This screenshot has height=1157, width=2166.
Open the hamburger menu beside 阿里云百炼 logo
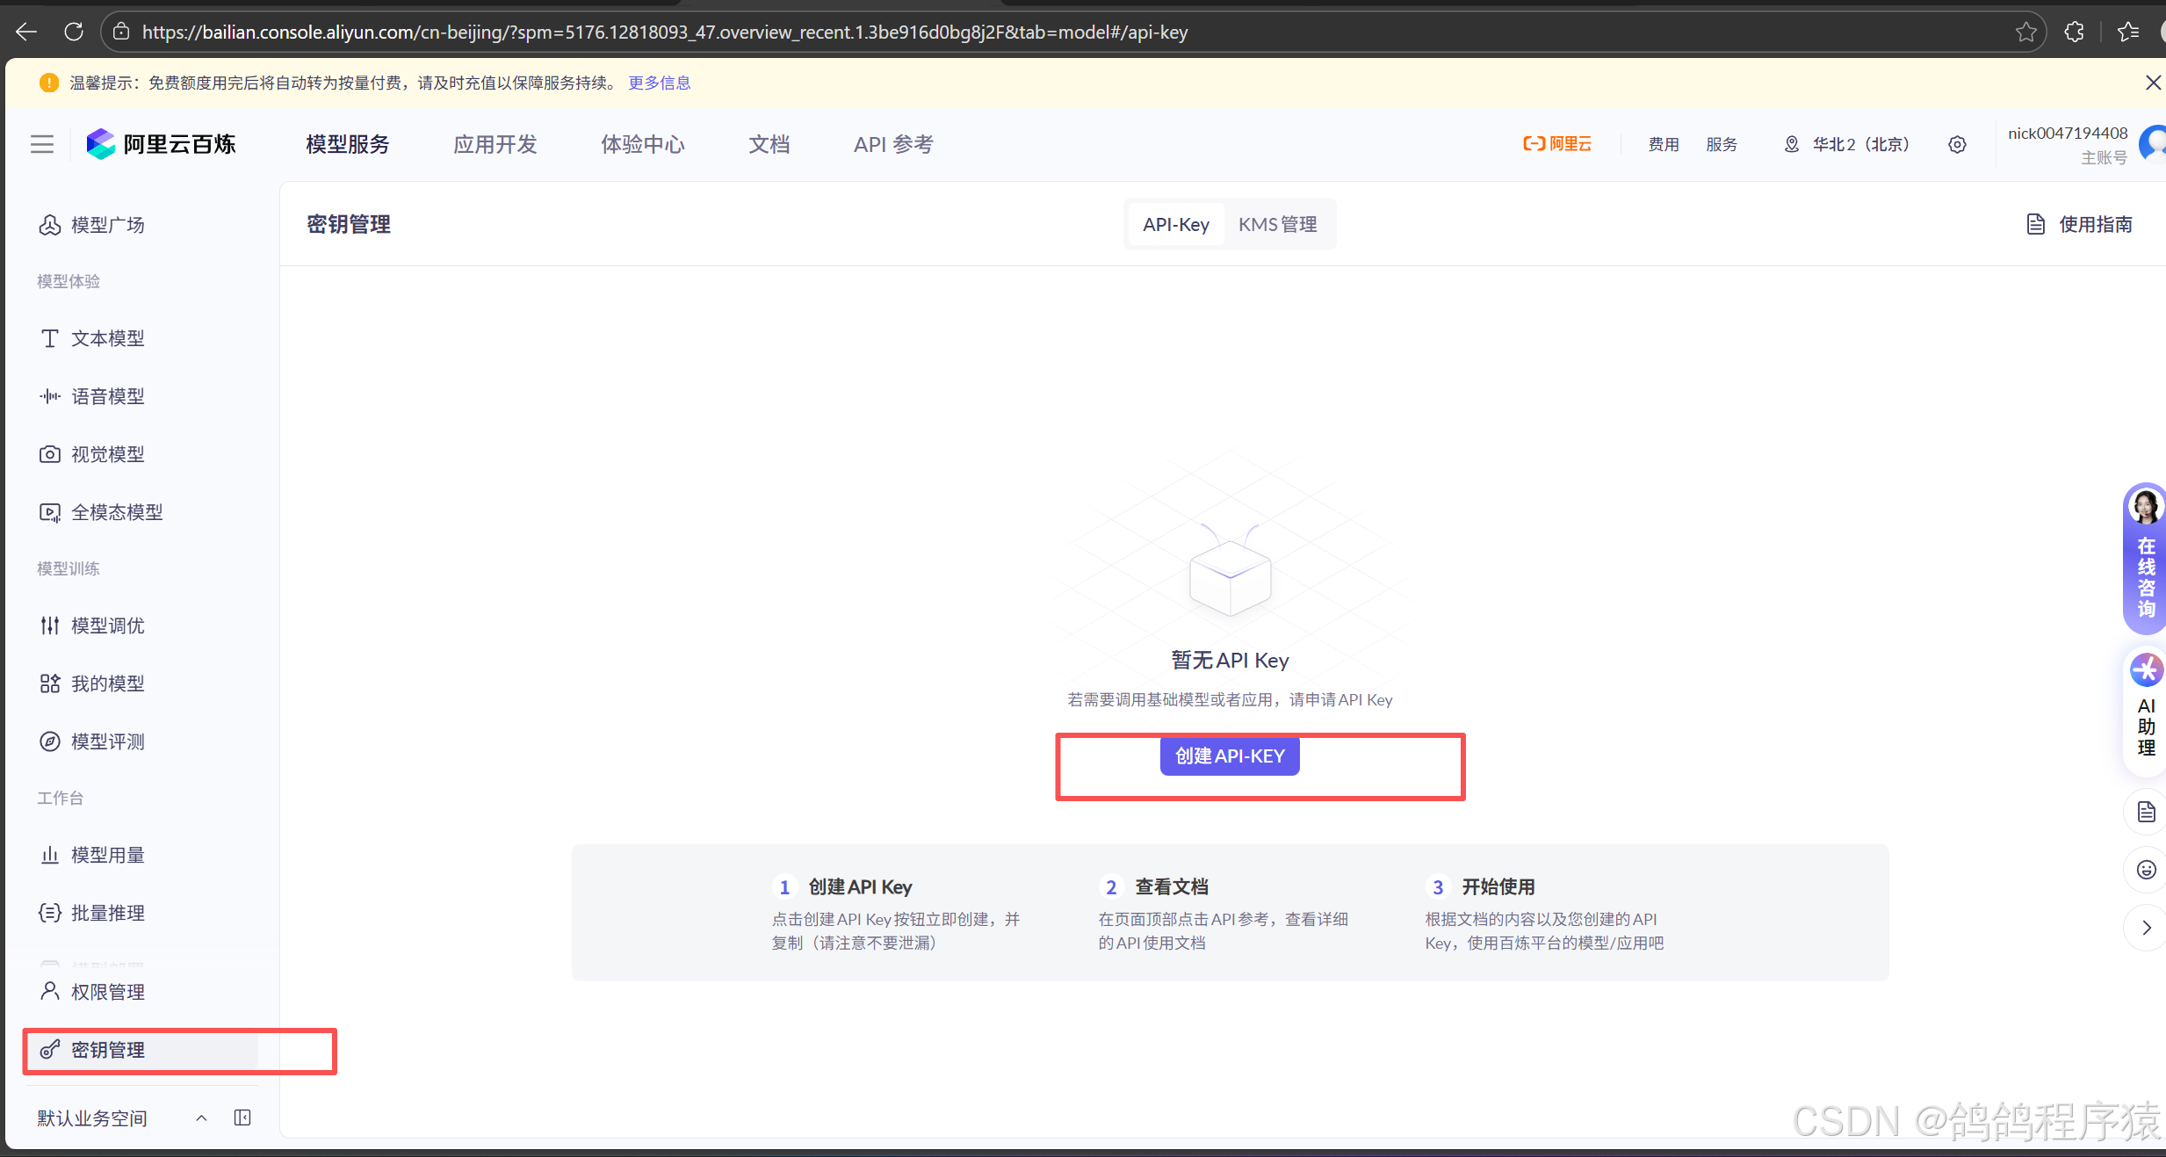pyautogui.click(x=42, y=144)
